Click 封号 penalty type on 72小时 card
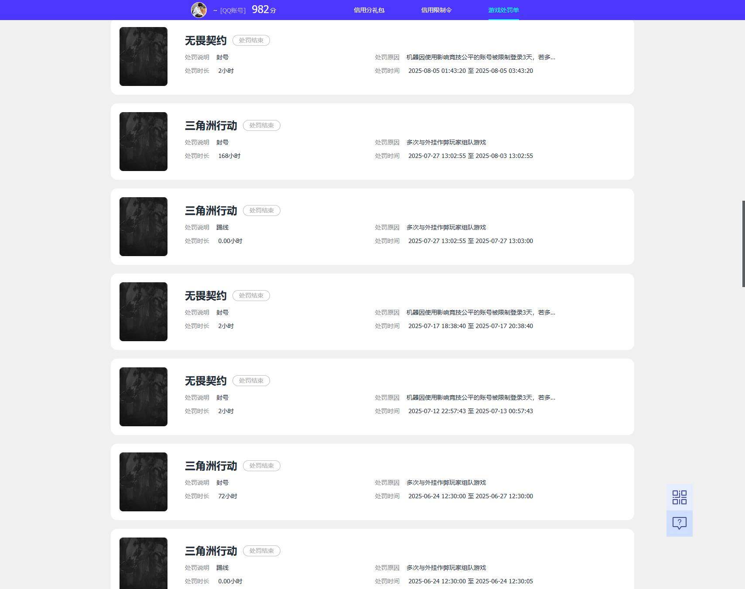This screenshot has width=745, height=589. [222, 483]
